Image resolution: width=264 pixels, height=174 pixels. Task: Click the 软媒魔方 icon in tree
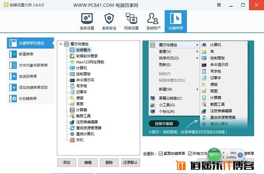click(72, 50)
